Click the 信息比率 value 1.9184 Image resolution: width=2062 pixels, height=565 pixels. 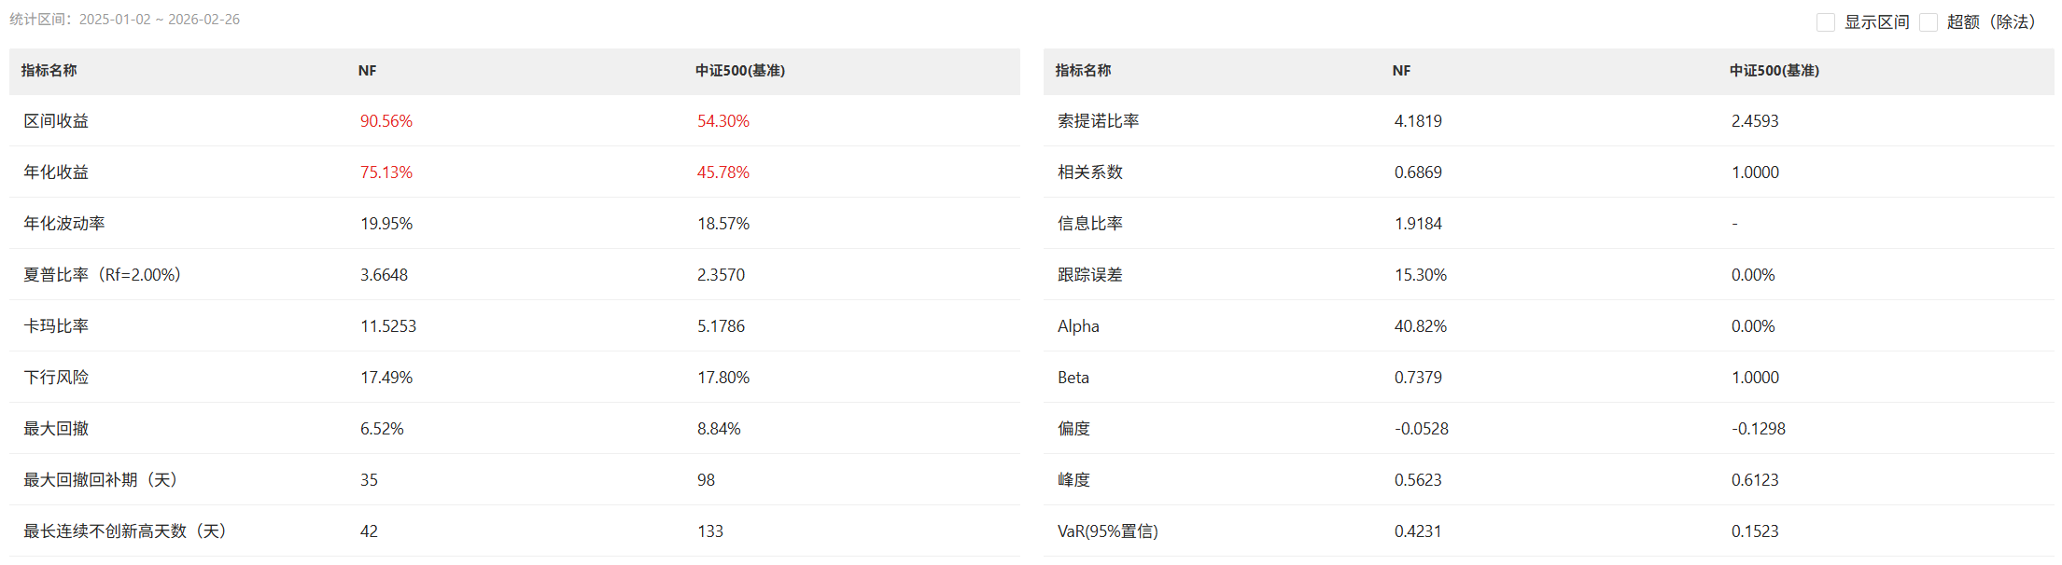click(x=1418, y=224)
